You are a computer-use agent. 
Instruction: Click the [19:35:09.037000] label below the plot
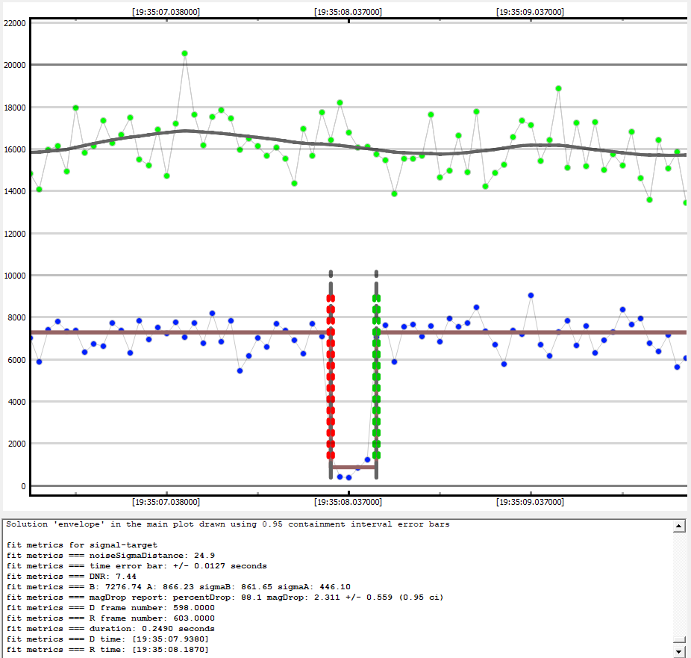pos(530,502)
